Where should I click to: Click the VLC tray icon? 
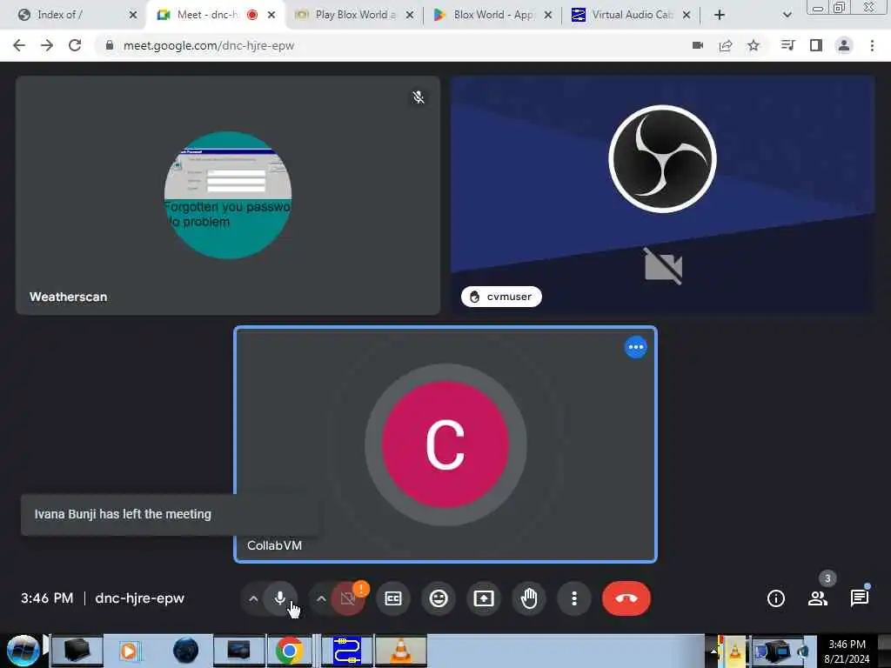734,651
